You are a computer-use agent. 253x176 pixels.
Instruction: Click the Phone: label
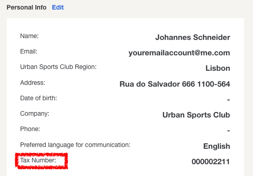click(30, 129)
